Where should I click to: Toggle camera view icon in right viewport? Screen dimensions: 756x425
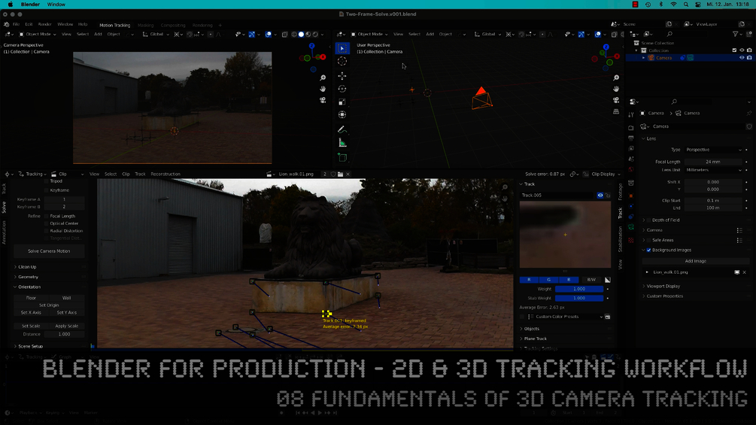[615, 100]
